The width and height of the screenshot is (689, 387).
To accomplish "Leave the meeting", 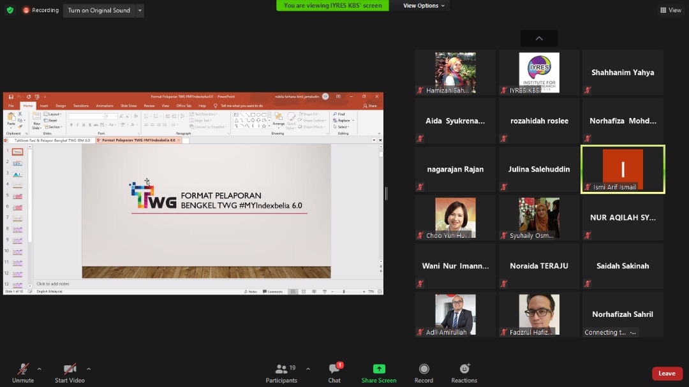I will click(x=667, y=374).
